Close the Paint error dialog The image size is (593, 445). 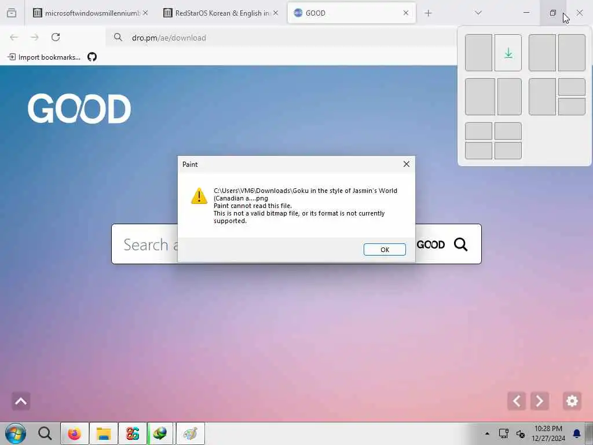[406, 164]
